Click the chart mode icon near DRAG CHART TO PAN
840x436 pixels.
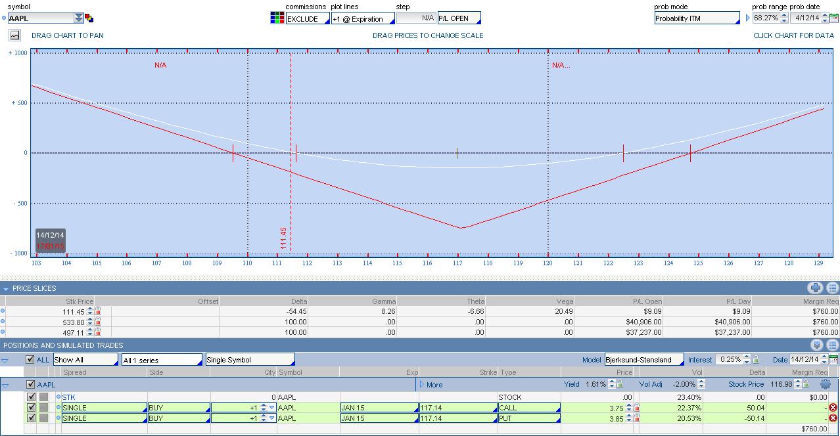pyautogui.click(x=14, y=35)
